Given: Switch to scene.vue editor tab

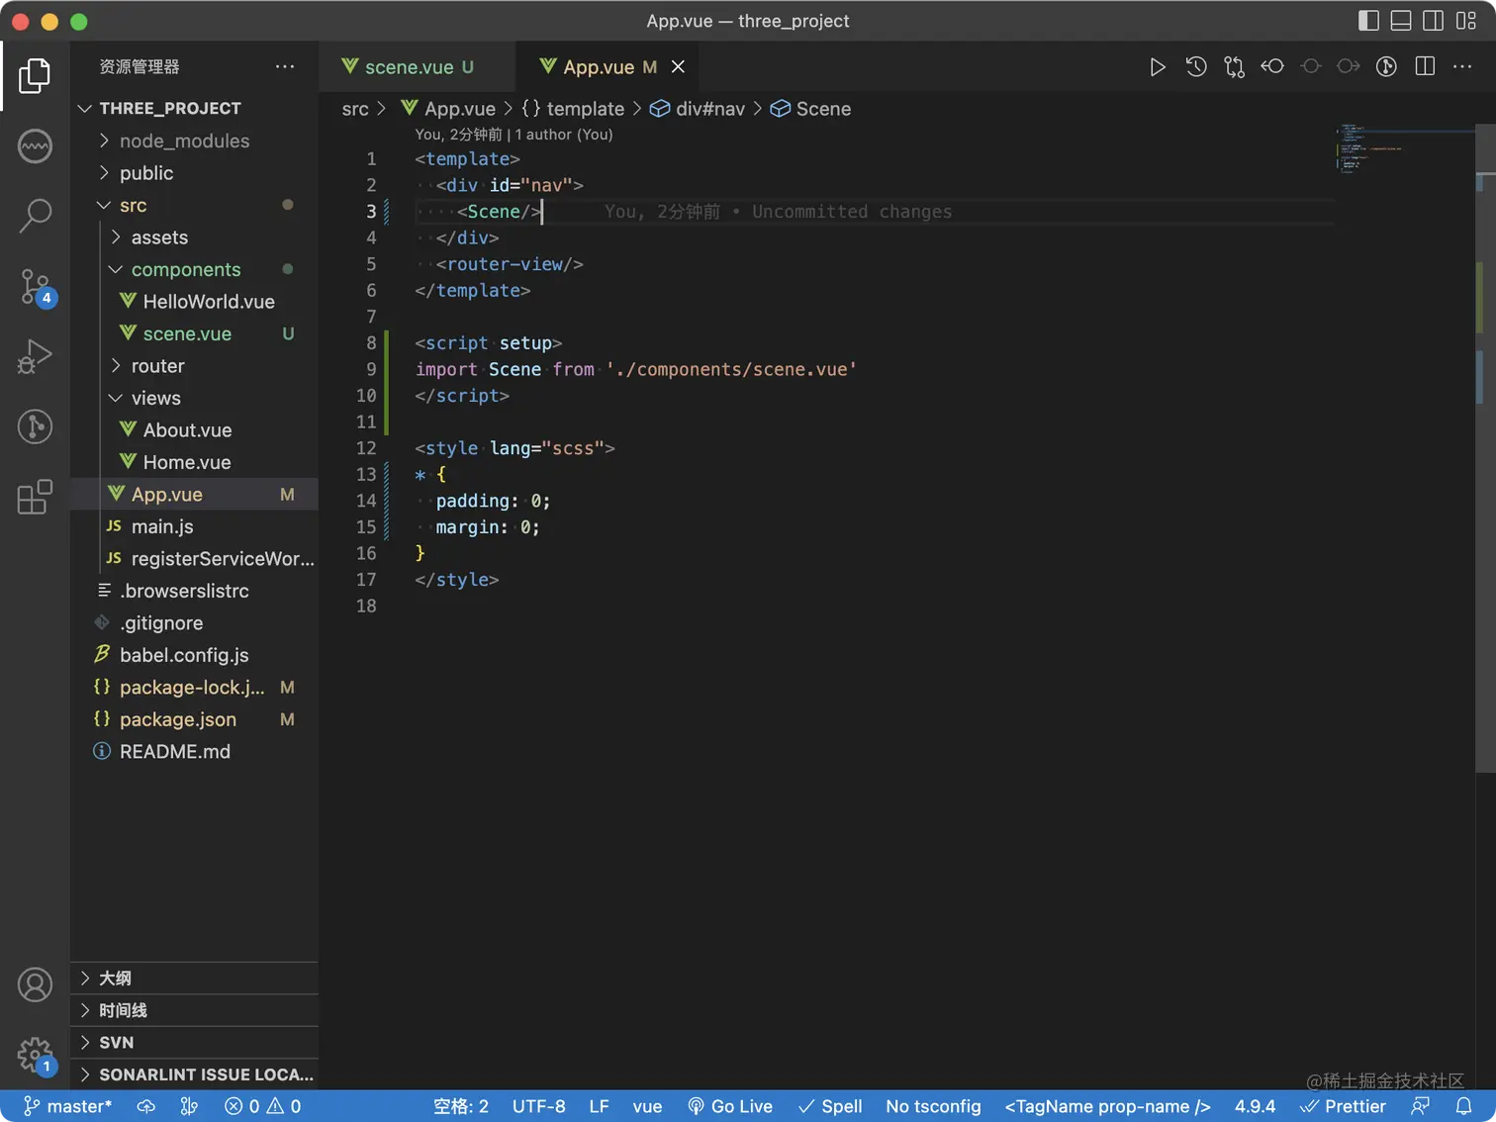Looking at the screenshot, I should pyautogui.click(x=417, y=67).
